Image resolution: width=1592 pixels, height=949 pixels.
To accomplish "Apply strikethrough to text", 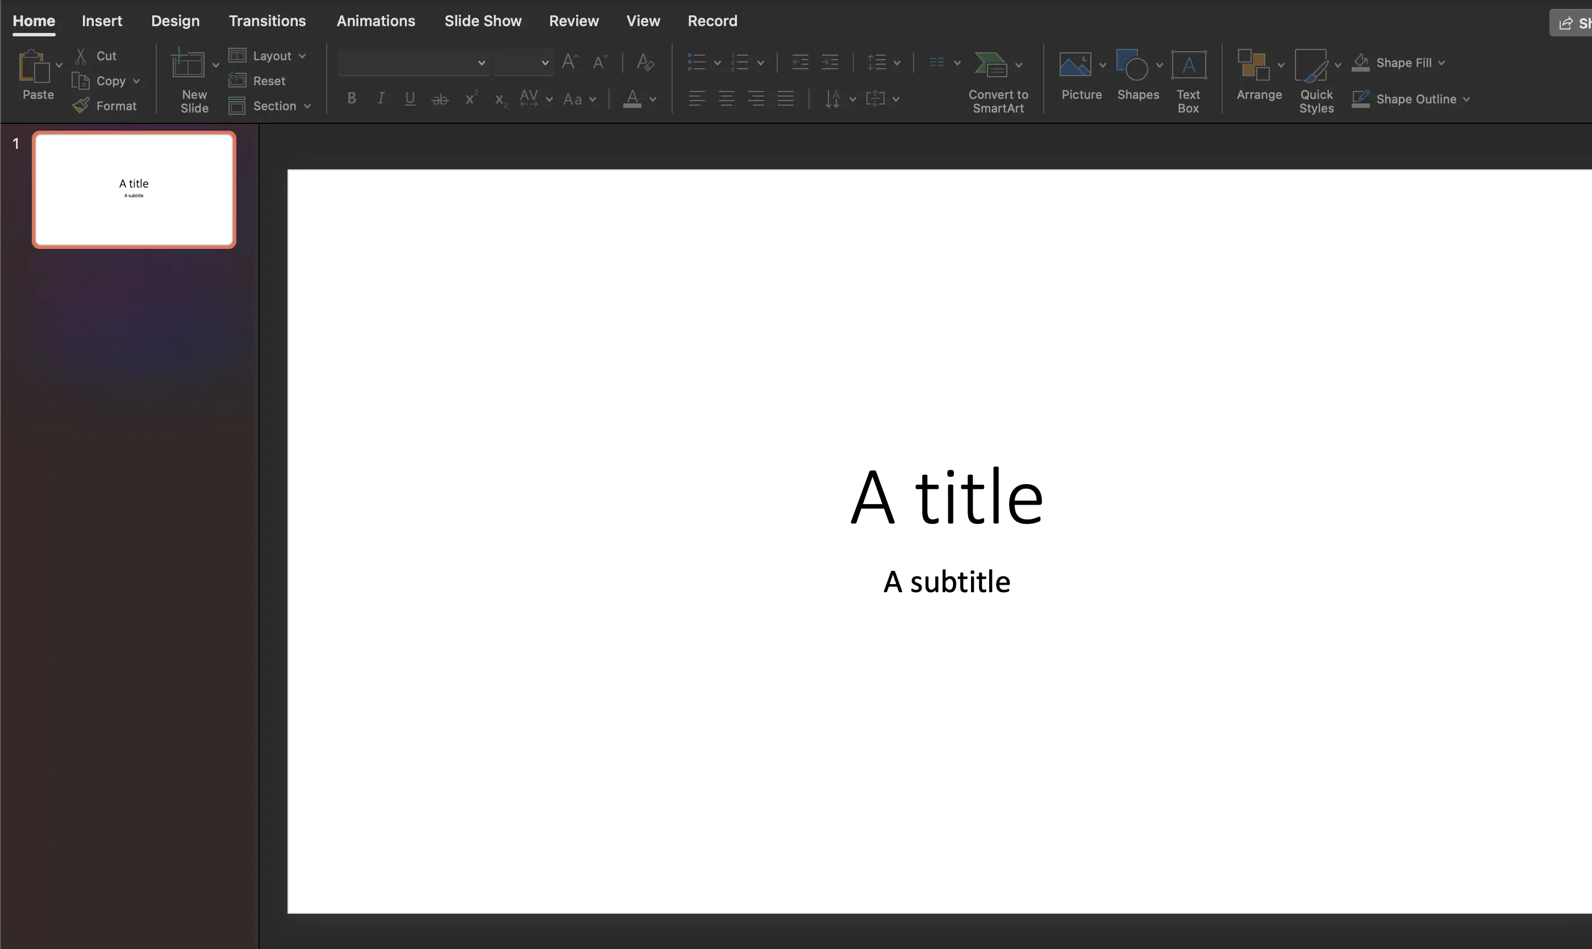I will coord(439,98).
